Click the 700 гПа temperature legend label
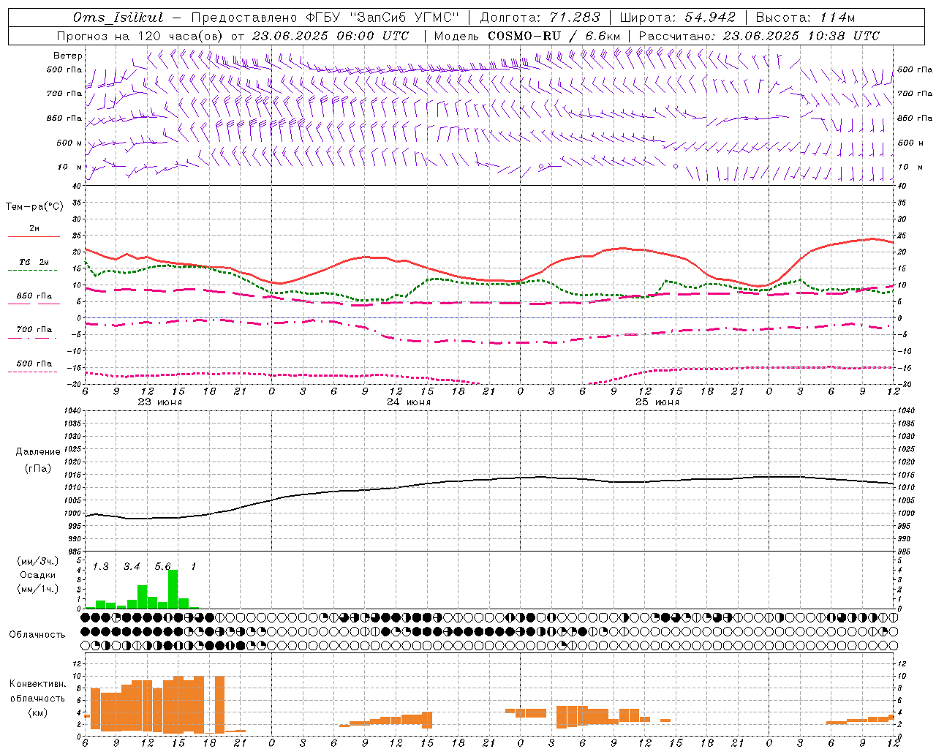Image resolution: width=936 pixels, height=749 pixels. pos(34,329)
